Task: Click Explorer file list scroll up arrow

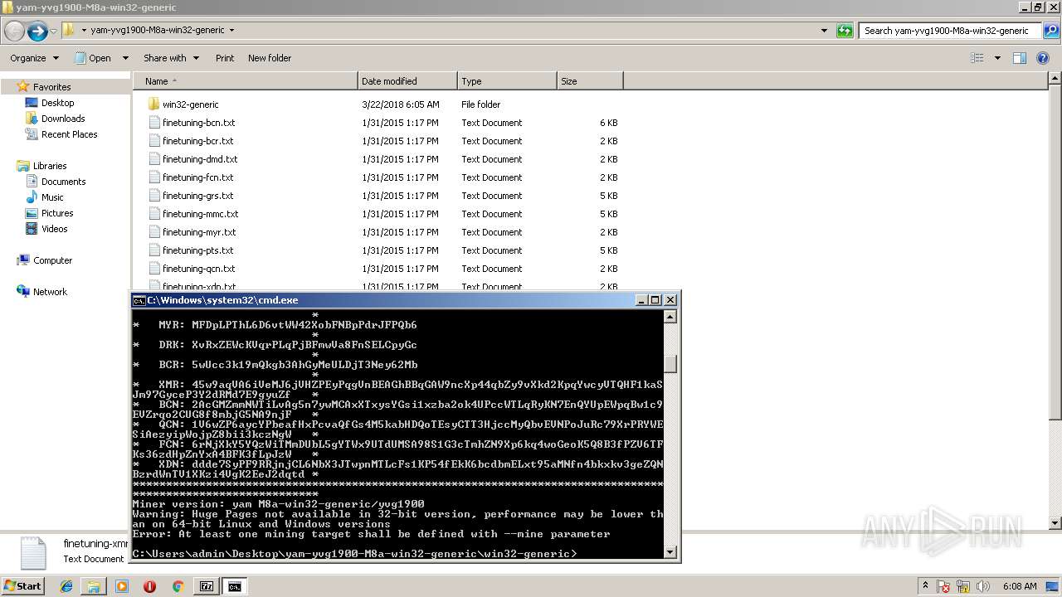Action: pyautogui.click(x=1055, y=79)
